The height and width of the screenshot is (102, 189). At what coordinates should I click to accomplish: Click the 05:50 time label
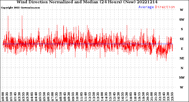44,97
